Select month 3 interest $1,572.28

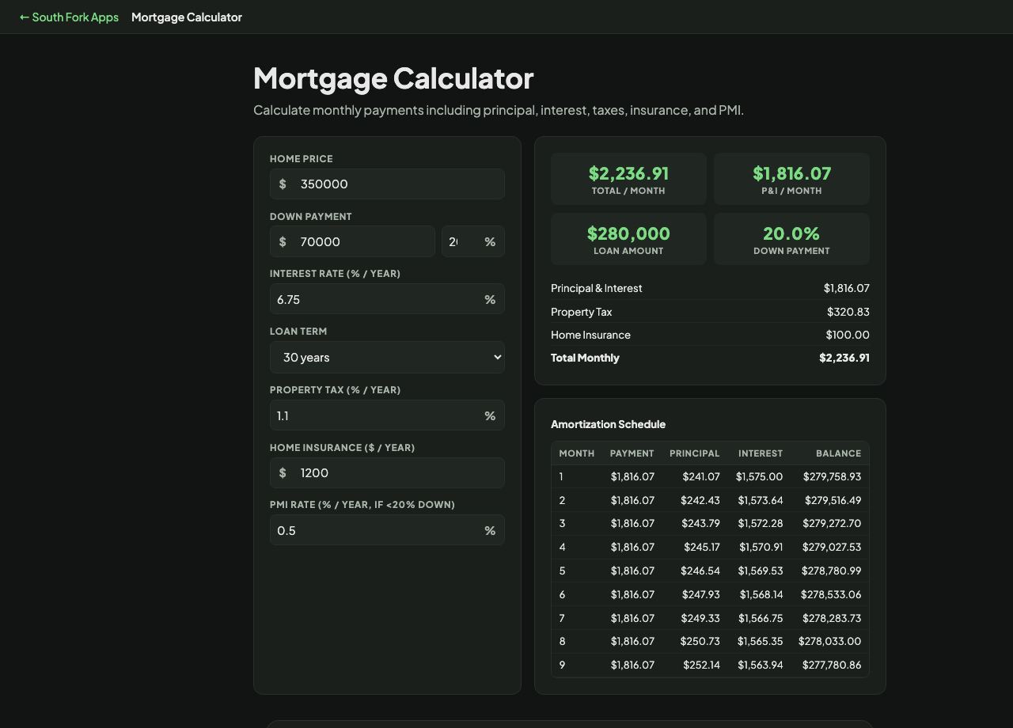761,523
